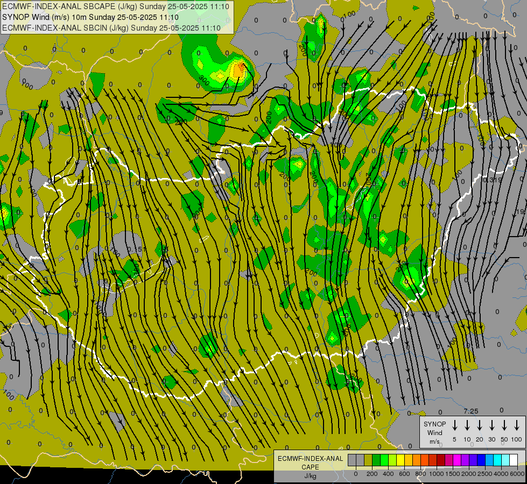Click the 0.151 wind value on map
Screen dimensions: 527x484
[137, 249]
